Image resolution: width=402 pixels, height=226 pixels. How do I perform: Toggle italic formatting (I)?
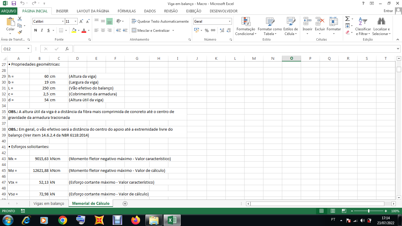[42, 30]
